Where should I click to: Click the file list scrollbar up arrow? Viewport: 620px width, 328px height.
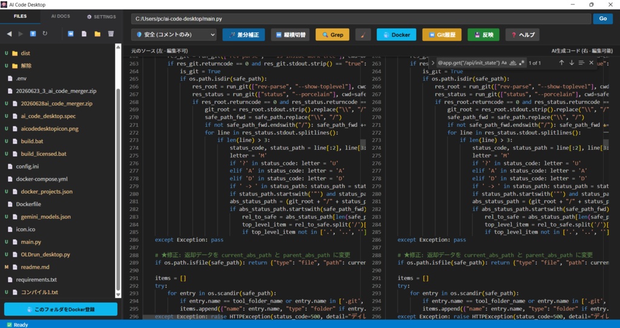coord(118,47)
